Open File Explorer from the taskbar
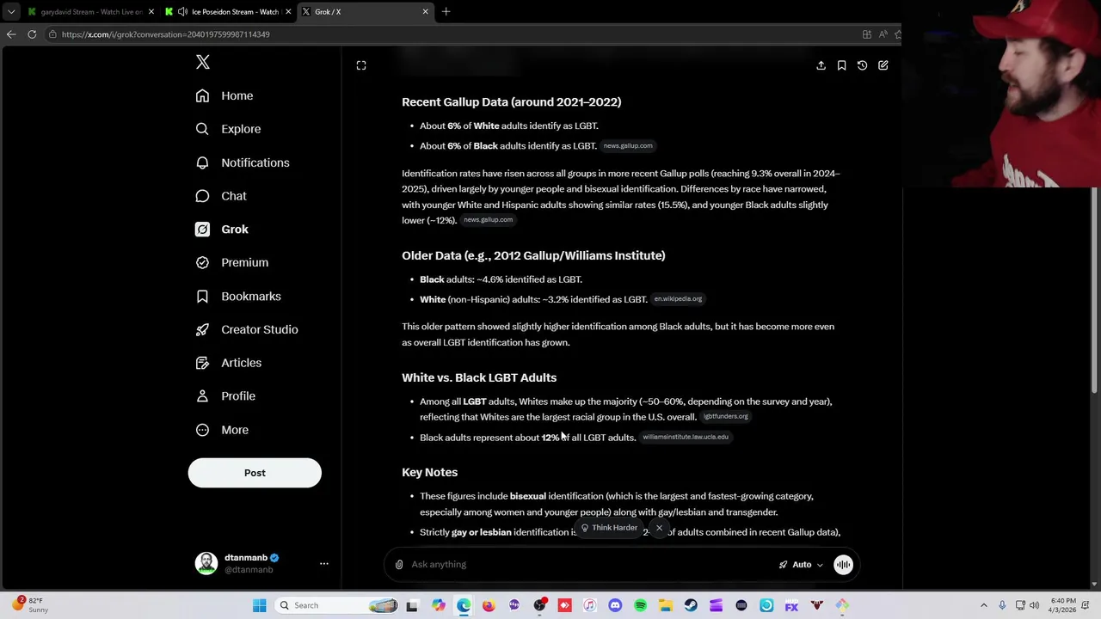Image resolution: width=1101 pixels, height=619 pixels. click(666, 605)
